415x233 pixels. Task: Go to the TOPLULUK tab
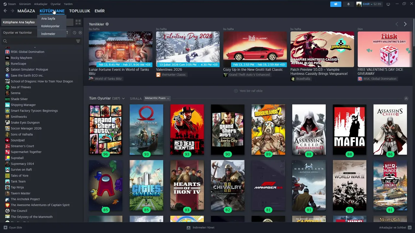click(79, 11)
